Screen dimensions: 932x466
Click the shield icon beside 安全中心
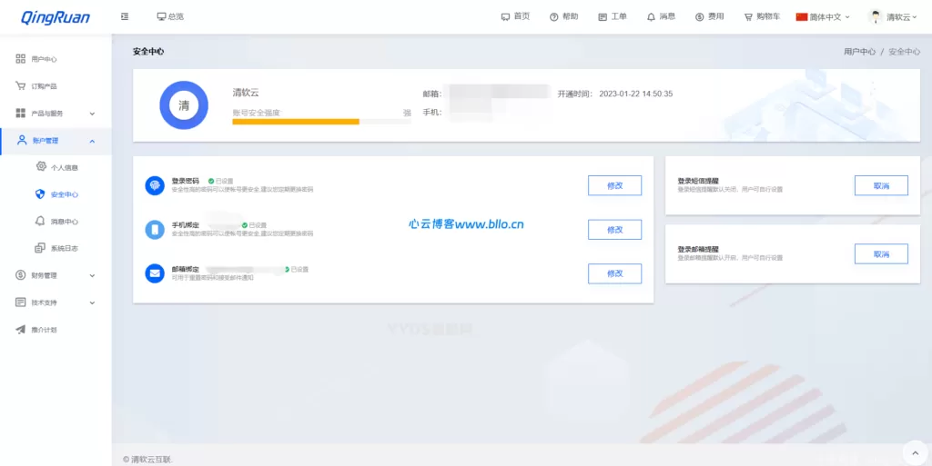(40, 193)
